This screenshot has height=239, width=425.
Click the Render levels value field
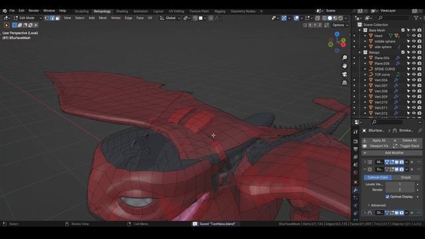tap(400, 190)
